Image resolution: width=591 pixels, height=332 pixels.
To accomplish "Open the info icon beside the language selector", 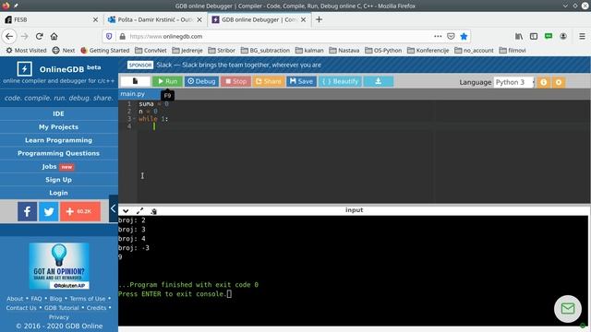I will [x=544, y=82].
